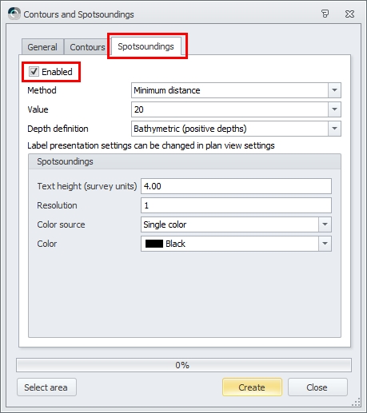Click the Resolution input field
The image size is (367, 413).
(236, 205)
